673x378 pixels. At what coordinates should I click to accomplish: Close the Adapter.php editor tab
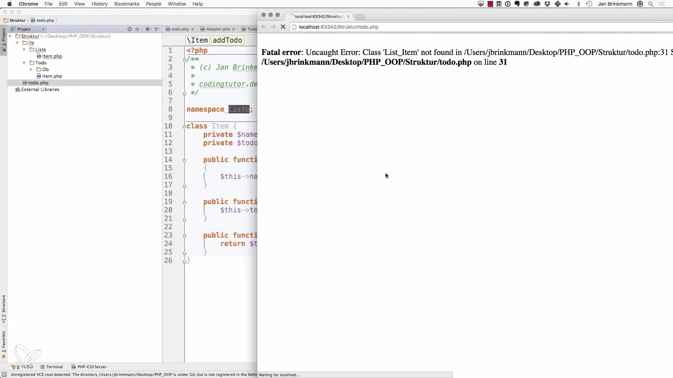[233, 29]
